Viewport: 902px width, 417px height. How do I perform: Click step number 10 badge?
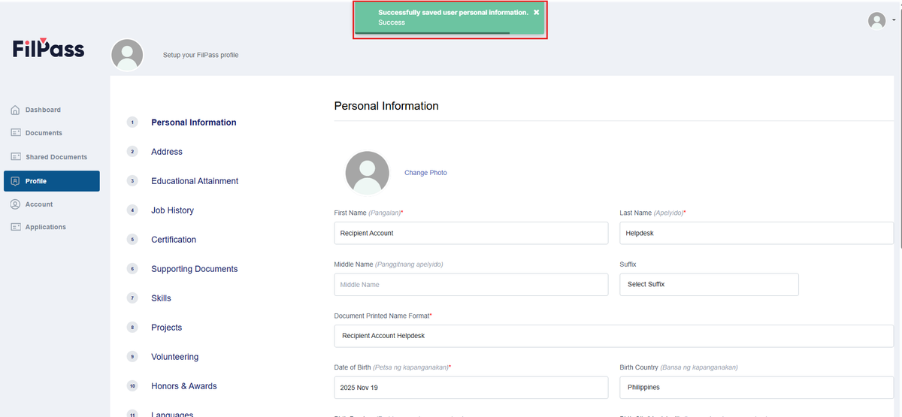(x=133, y=386)
